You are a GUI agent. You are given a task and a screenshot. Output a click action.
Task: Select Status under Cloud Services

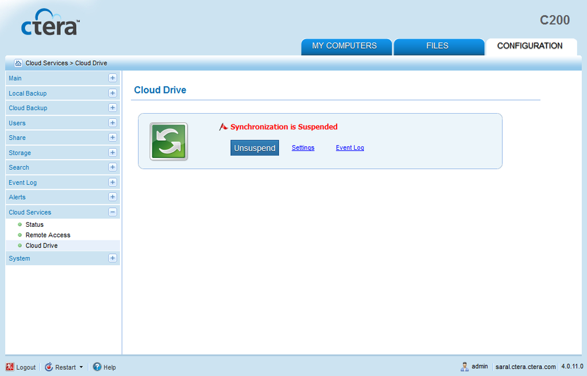pyautogui.click(x=34, y=224)
